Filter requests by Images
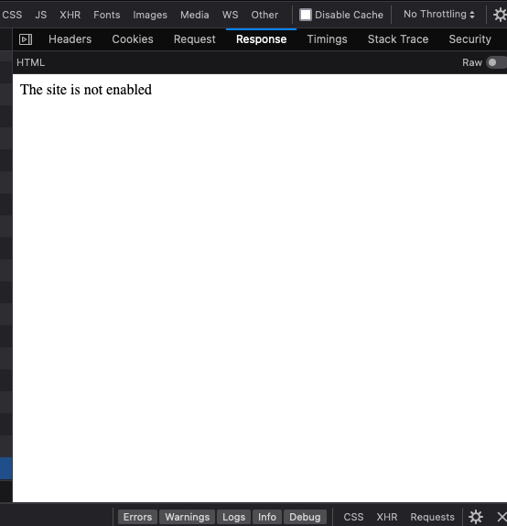This screenshot has width=507, height=526. (x=150, y=15)
